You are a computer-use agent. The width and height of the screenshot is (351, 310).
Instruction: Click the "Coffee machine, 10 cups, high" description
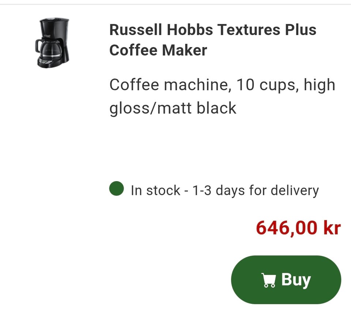[x=222, y=85]
